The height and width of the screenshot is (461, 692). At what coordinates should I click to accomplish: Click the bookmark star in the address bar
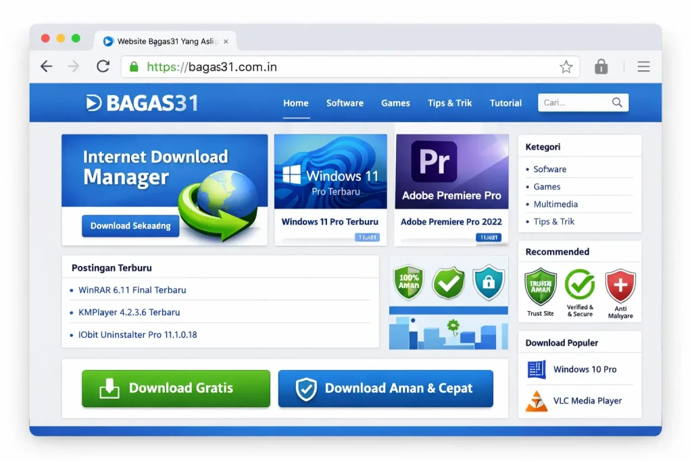click(x=566, y=66)
